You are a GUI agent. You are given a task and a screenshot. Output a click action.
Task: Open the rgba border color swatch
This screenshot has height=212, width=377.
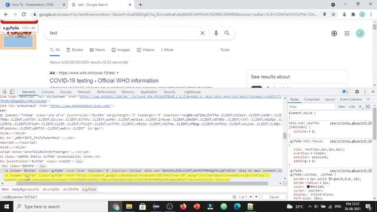coord(330,179)
